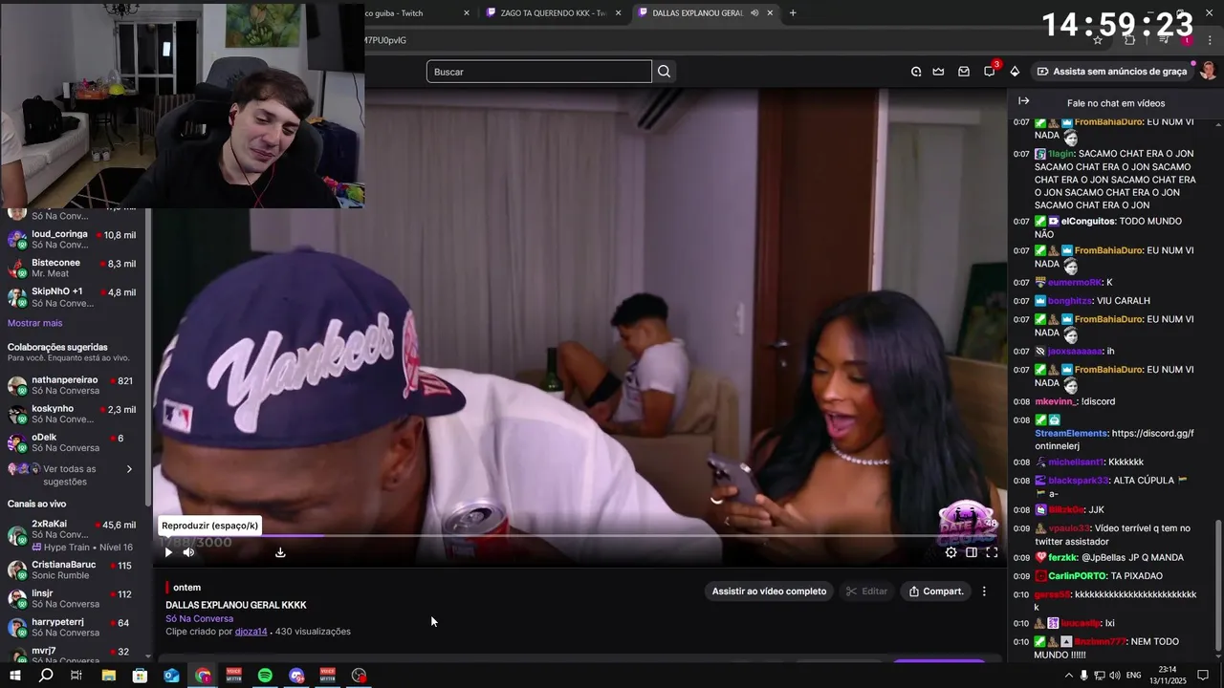Show hidden system tray icons

pos(1068,676)
